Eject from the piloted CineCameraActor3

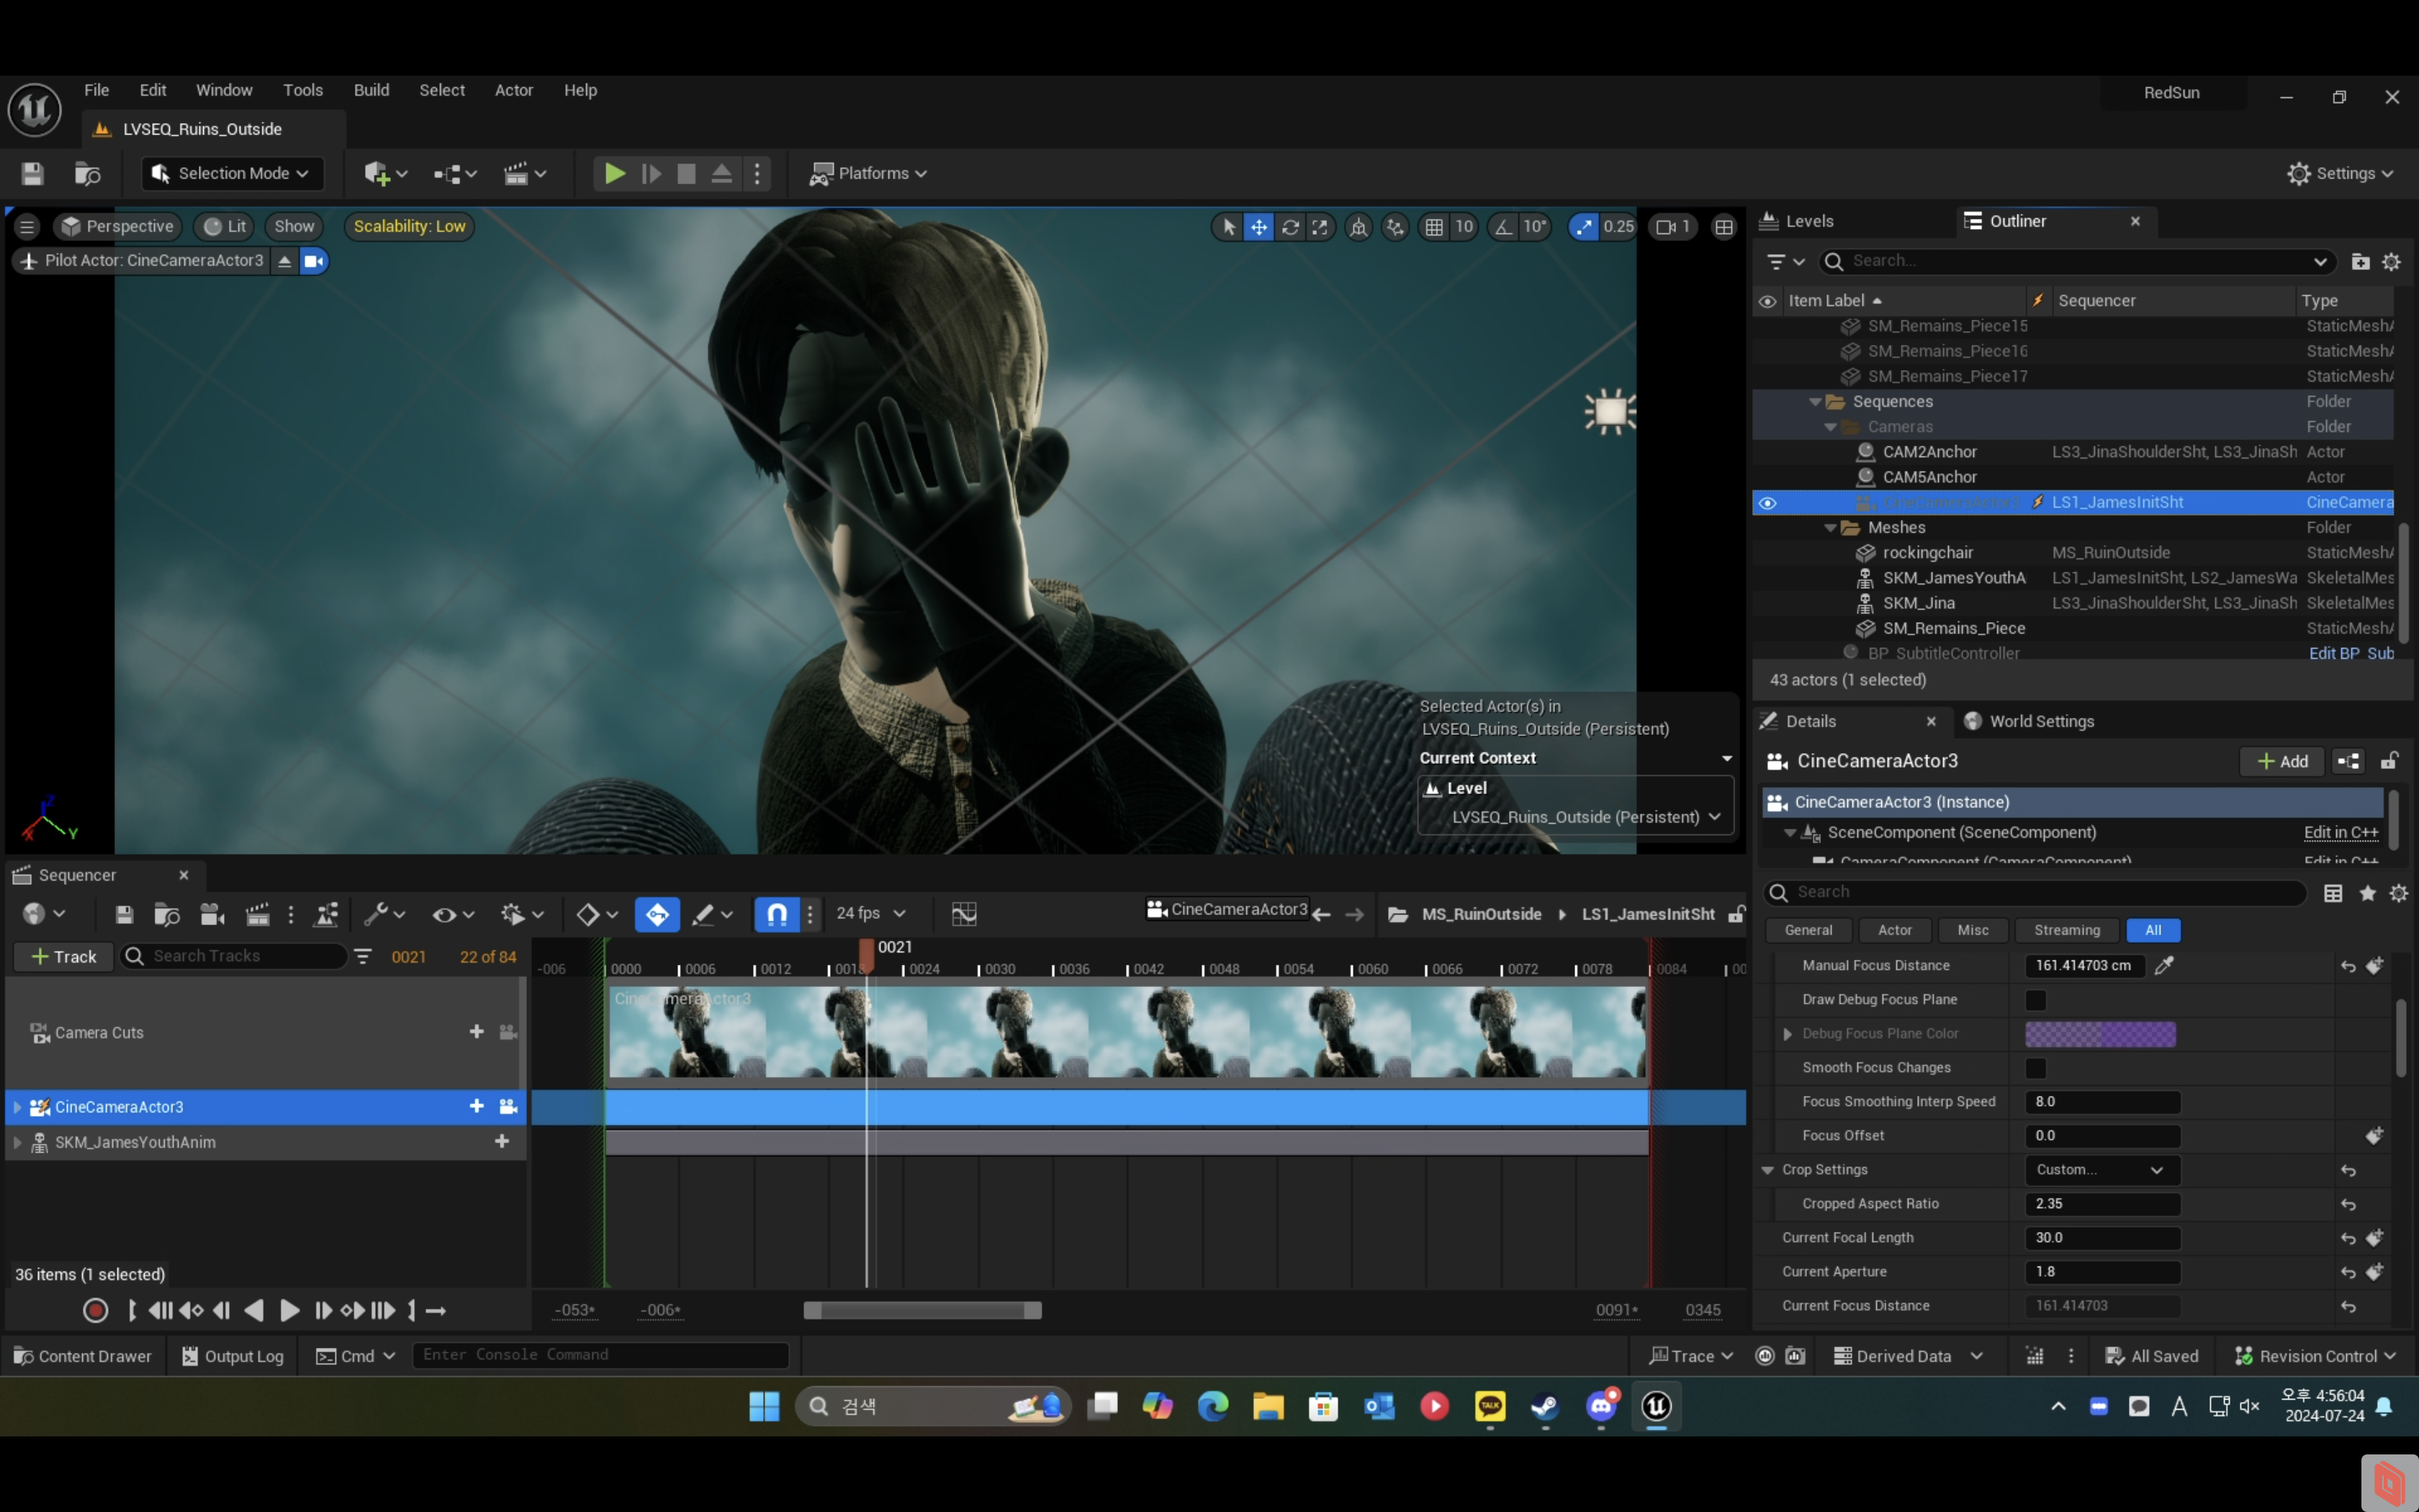tap(285, 261)
